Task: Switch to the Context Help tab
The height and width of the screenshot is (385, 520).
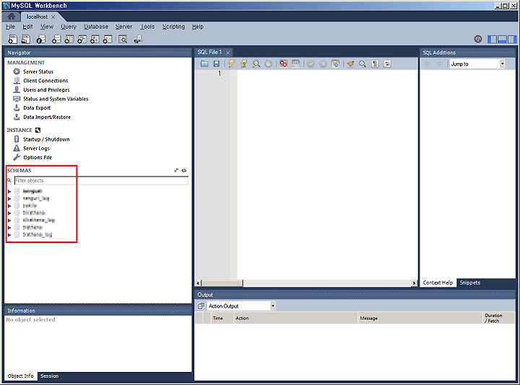Action: coord(438,283)
